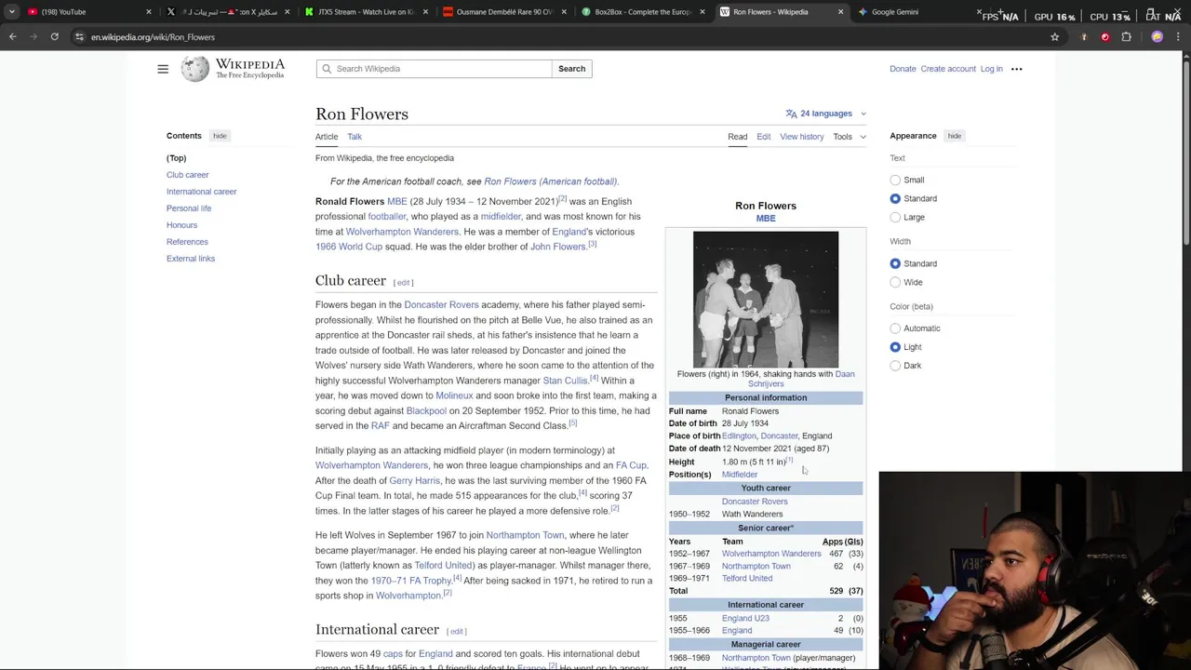Viewport: 1191px width, 670px height.
Task: Close the Ron Flowers Wikipedia tab
Action: coord(840,12)
